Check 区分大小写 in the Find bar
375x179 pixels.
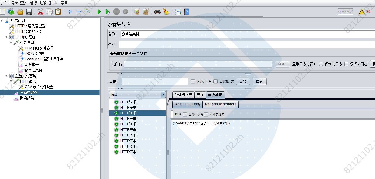click(x=185, y=114)
